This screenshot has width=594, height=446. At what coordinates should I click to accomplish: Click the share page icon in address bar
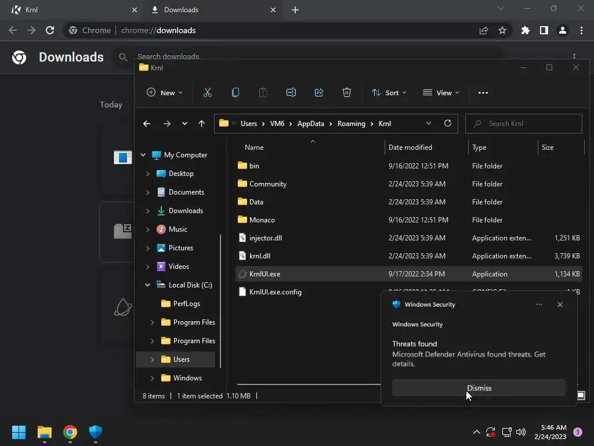484,30
